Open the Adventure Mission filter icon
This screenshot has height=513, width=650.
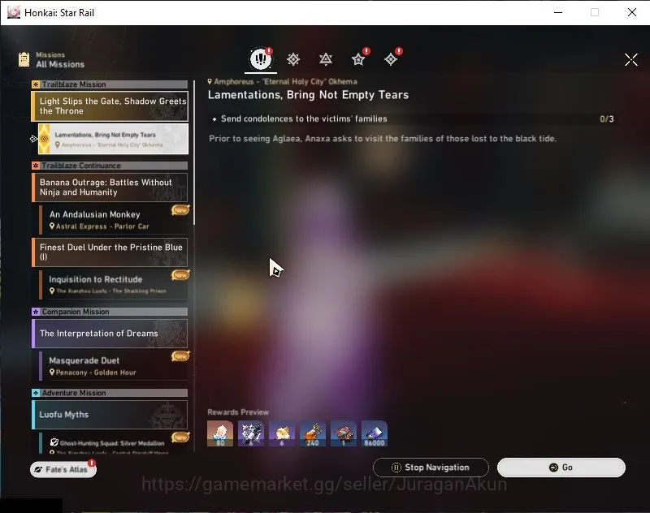[x=391, y=59]
